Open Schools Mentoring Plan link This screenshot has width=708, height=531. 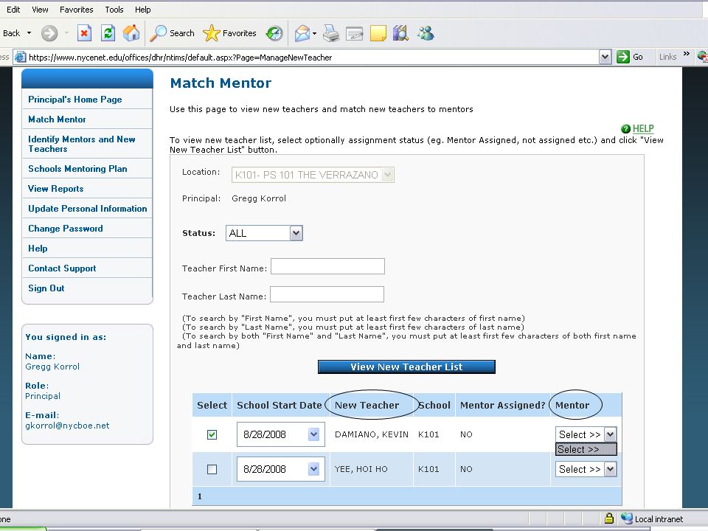click(77, 168)
